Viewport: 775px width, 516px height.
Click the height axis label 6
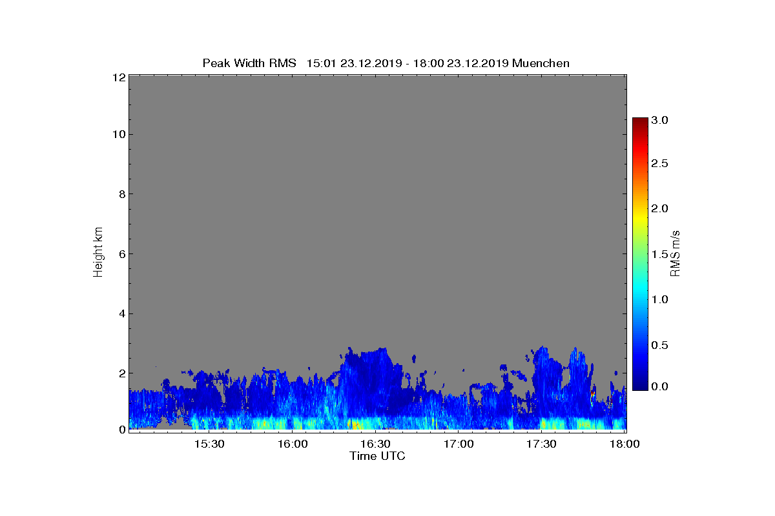click(121, 253)
